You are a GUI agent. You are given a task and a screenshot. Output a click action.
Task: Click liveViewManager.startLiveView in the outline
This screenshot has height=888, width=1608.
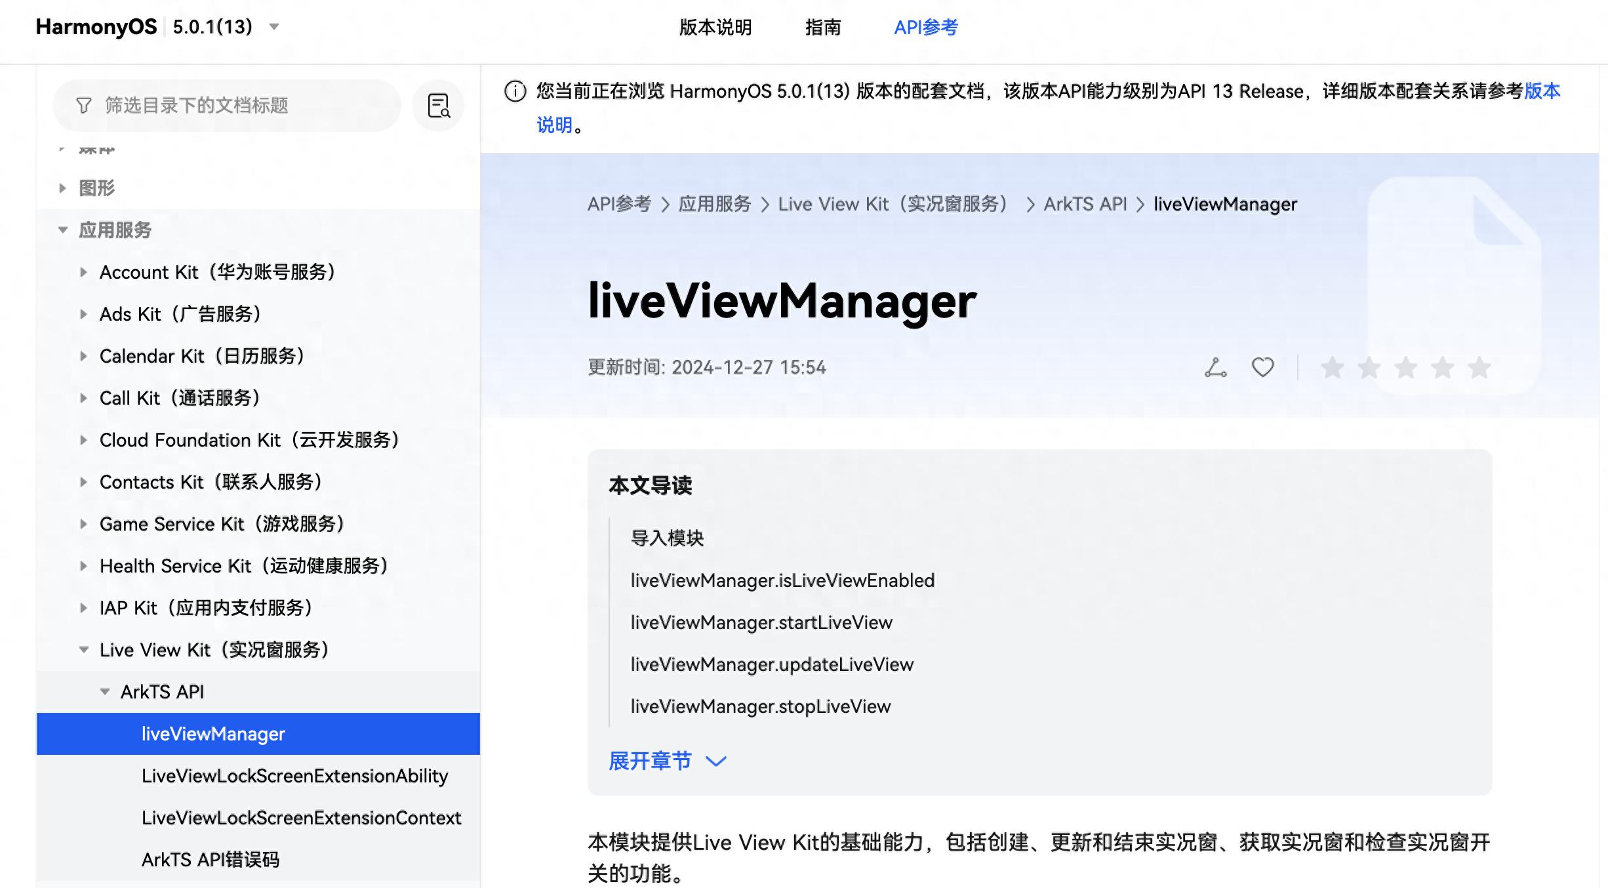tap(761, 622)
